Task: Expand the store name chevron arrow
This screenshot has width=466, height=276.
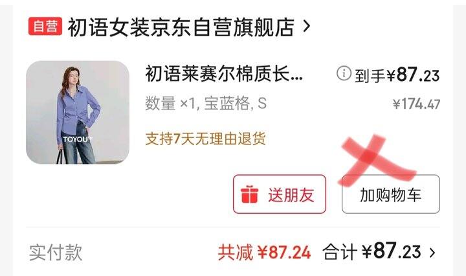Action: click(x=307, y=27)
